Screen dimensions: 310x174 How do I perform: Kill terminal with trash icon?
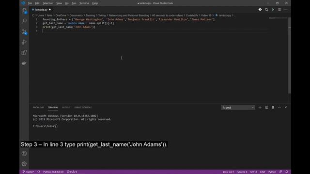[x=273, y=107]
